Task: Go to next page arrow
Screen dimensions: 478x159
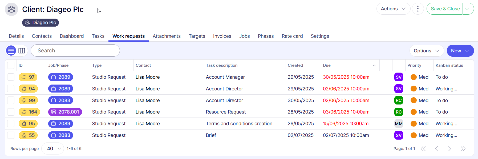Action: (x=449, y=149)
